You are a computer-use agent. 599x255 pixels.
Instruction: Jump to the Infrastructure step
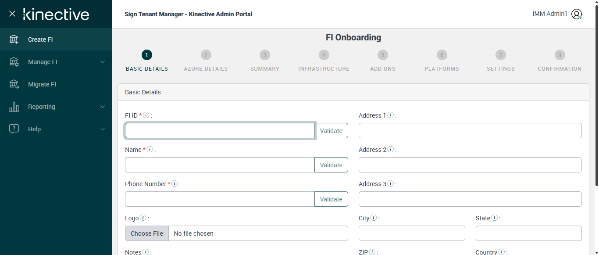[324, 55]
